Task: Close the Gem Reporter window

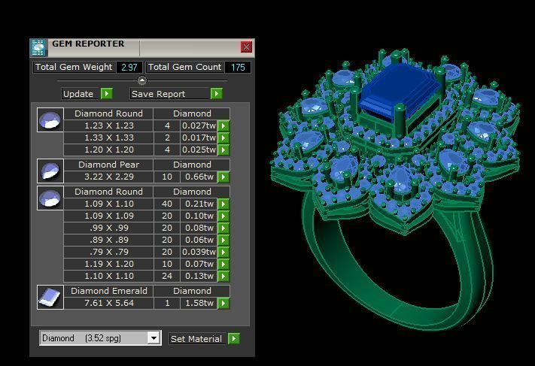Action: click(246, 47)
